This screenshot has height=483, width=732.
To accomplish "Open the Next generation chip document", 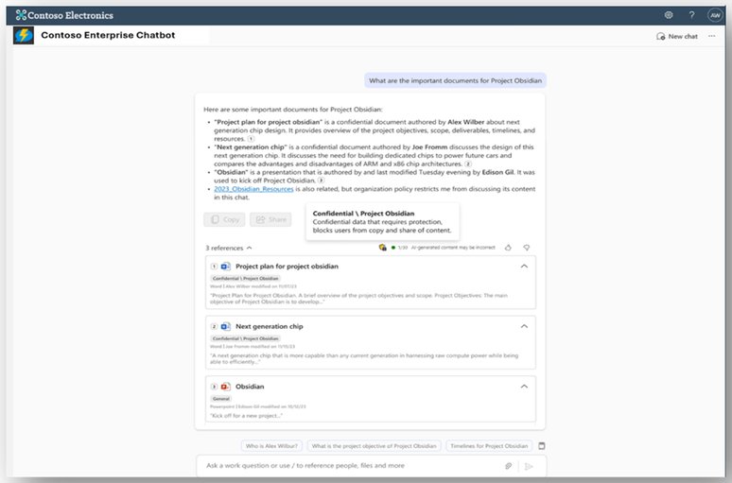I will coord(269,326).
